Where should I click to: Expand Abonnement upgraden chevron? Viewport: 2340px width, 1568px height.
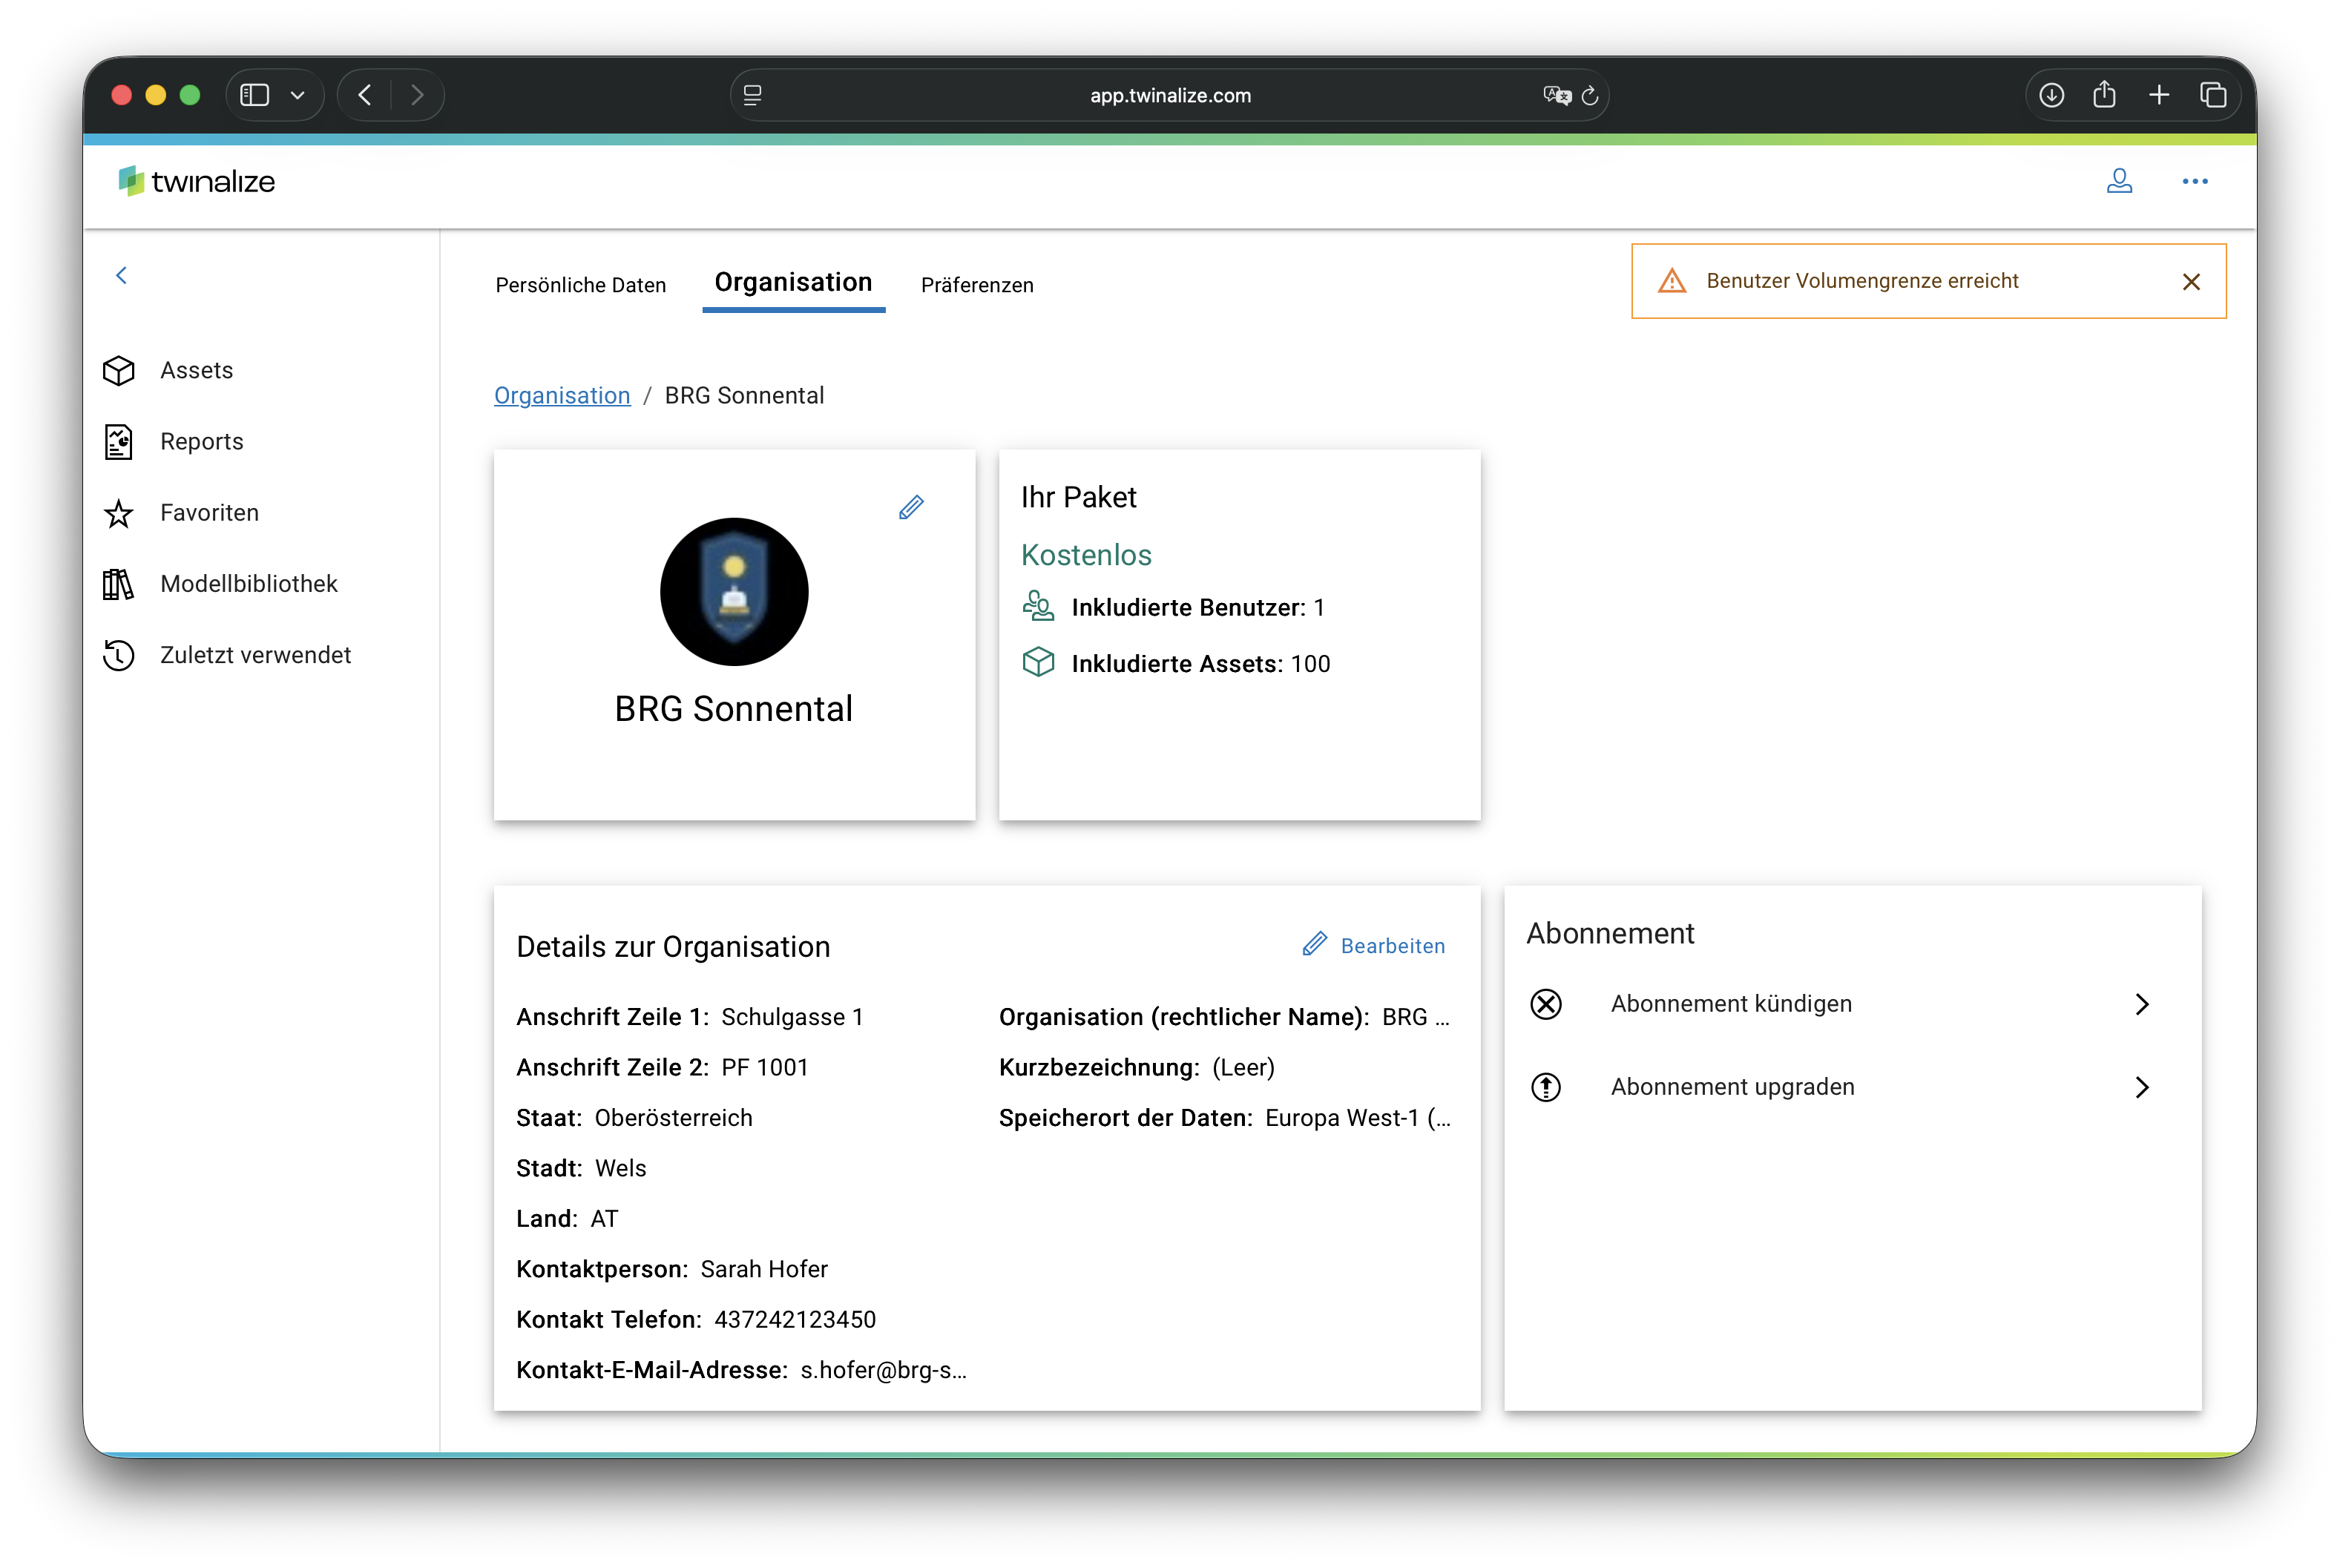[2141, 1087]
